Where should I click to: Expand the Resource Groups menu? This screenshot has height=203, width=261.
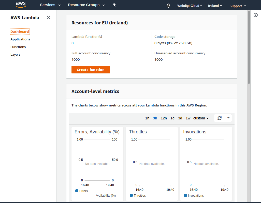click(86, 5)
